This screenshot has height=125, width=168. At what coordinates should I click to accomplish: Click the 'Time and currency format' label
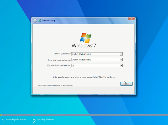coord(59,60)
